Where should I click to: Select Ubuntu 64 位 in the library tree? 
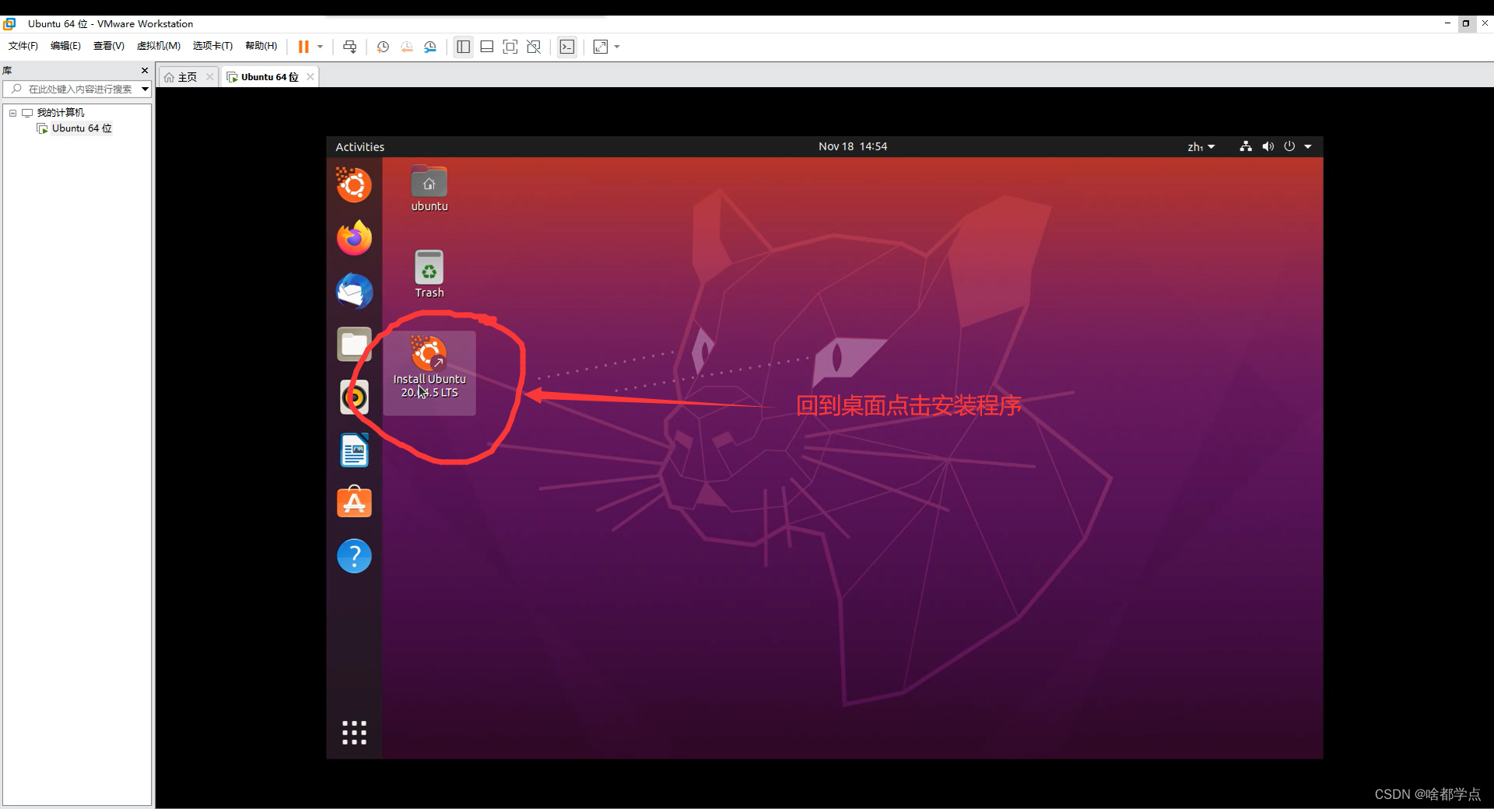(82, 128)
